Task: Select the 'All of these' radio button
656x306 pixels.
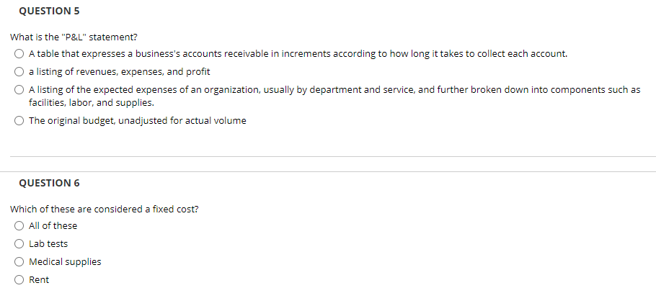Action: click(x=19, y=226)
